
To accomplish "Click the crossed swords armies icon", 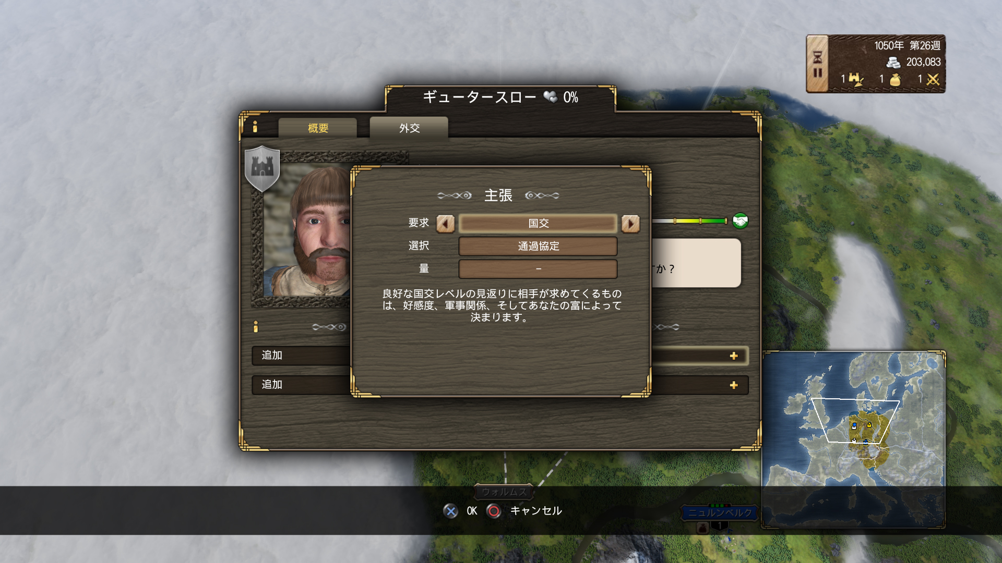I will tap(933, 79).
